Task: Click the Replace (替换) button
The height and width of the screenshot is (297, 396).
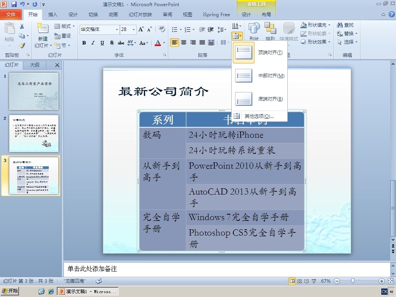Action: click(x=347, y=34)
